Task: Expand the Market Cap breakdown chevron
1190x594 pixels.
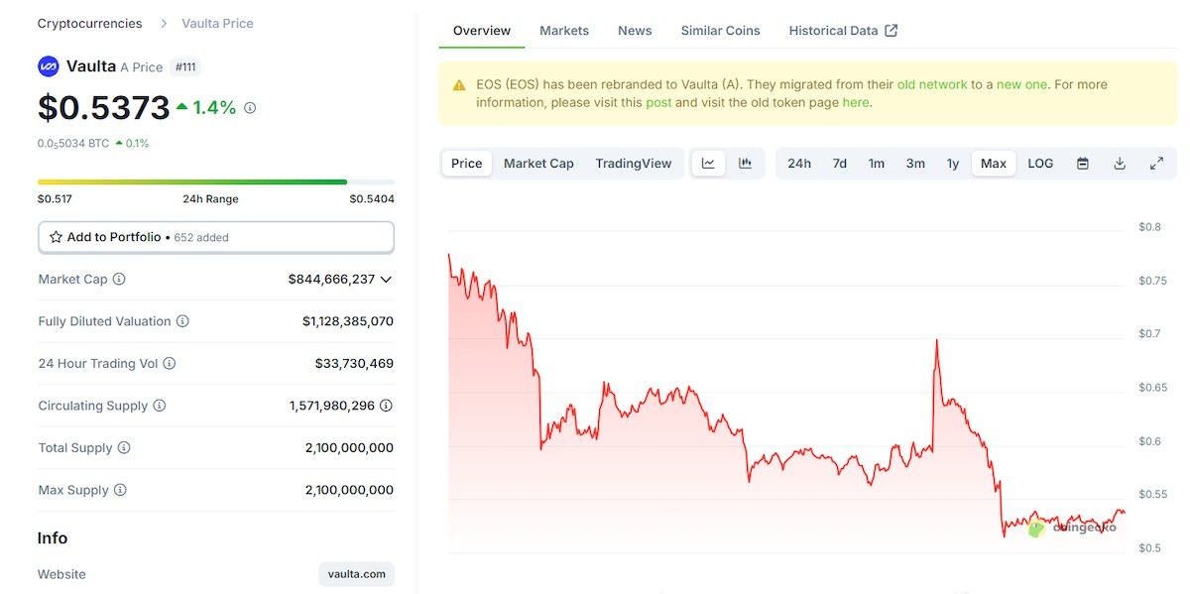Action: click(387, 279)
